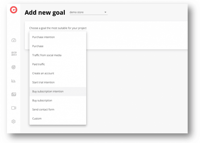Open the list view sidebar icon

pyautogui.click(x=14, y=54)
